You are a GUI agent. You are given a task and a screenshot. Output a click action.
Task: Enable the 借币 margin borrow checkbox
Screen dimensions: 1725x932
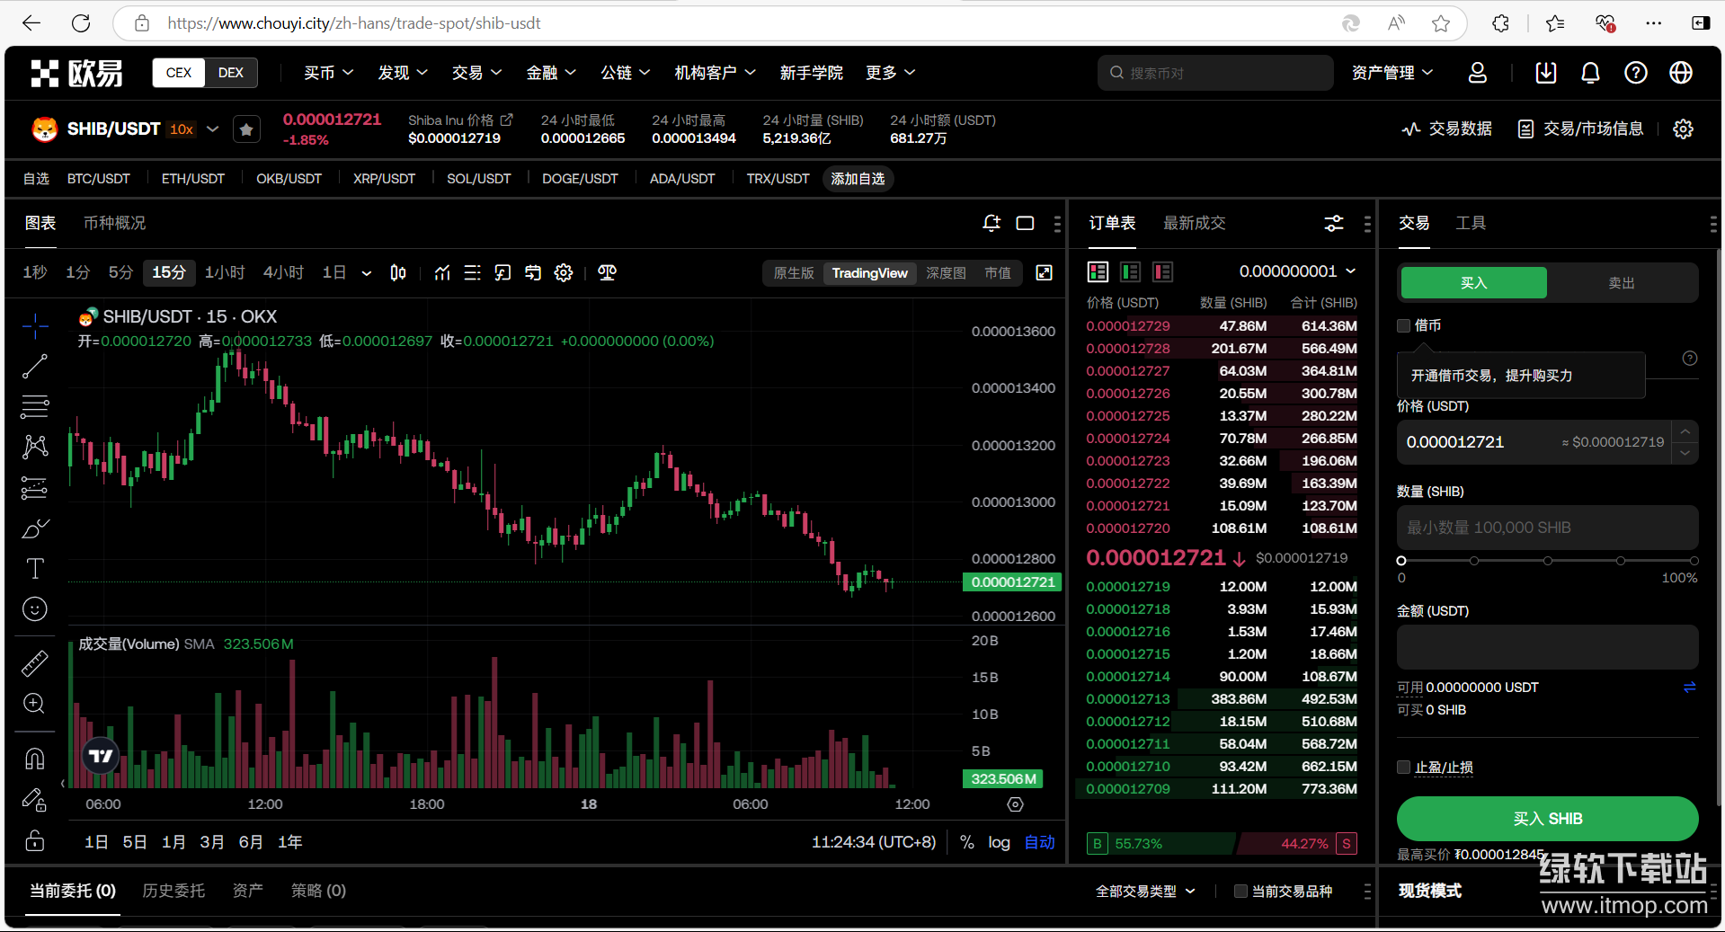pyautogui.click(x=1404, y=325)
